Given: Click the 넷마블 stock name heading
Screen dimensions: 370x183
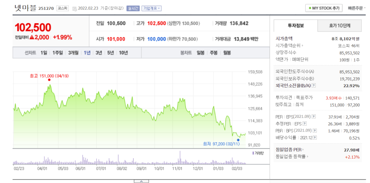Looking at the screenshot, I should [x=25, y=8].
